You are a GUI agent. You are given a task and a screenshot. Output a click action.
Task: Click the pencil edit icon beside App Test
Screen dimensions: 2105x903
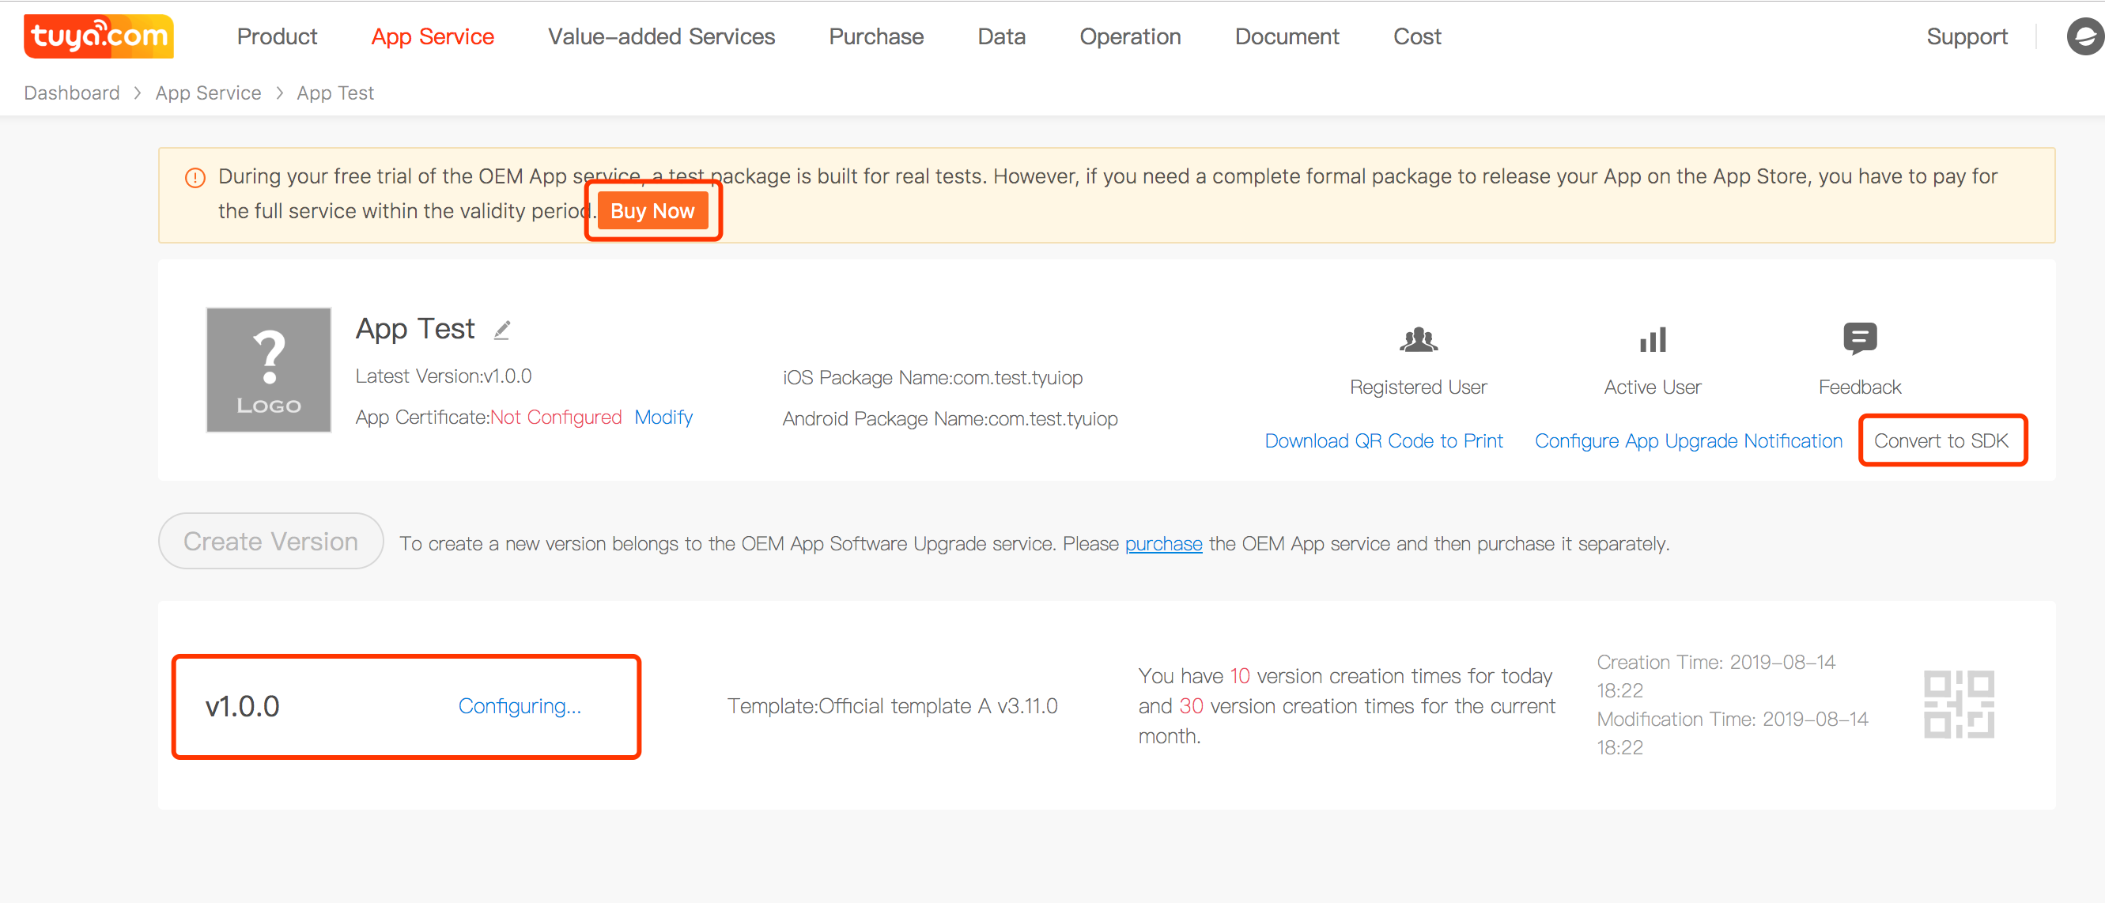(x=501, y=329)
